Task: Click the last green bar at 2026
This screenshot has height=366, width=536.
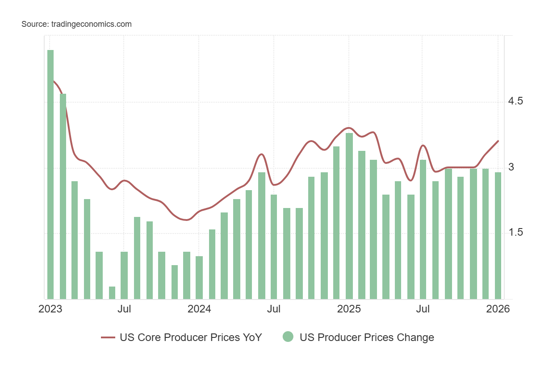Action: click(498, 236)
